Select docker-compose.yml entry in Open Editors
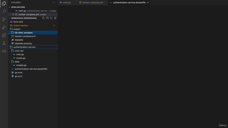Viewport: 228px width, 128px height. pyautogui.click(x=33, y=15)
